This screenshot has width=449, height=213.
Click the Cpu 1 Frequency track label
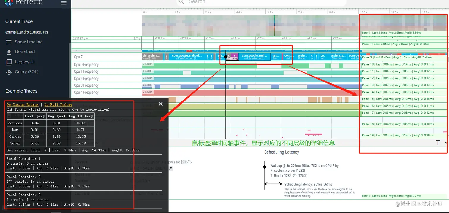click(86, 71)
